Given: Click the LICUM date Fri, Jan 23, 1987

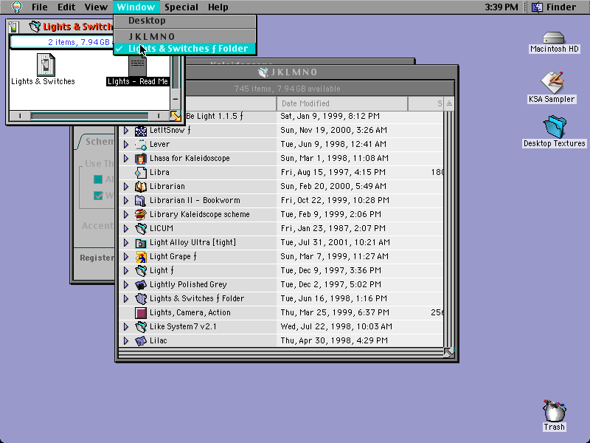Looking at the screenshot, I should (x=333, y=229).
